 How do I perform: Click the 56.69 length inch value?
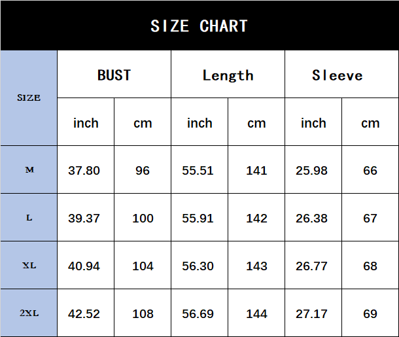coord(198,313)
